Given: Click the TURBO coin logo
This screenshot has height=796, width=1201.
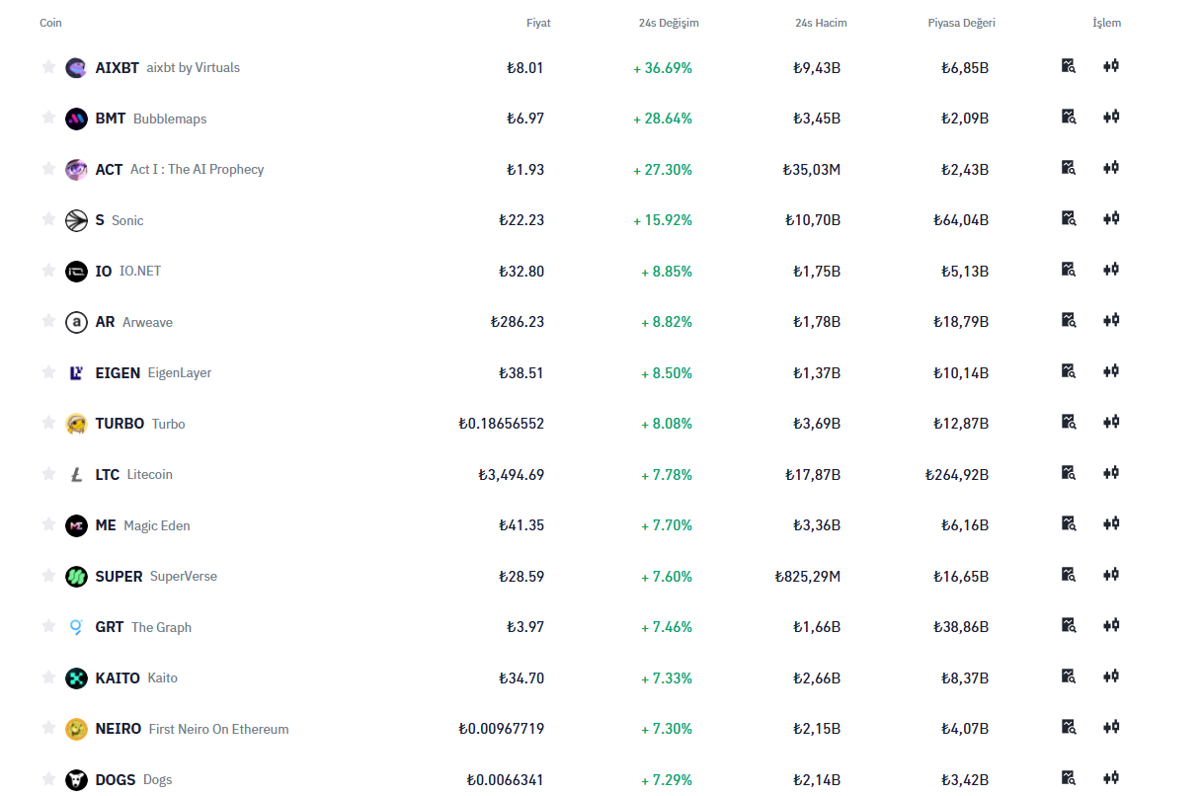Looking at the screenshot, I should pos(76,424).
